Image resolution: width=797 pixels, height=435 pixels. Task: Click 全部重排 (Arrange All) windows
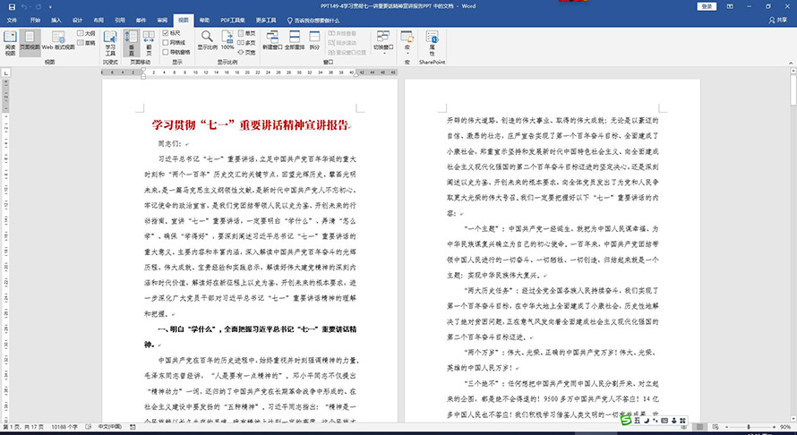click(296, 39)
